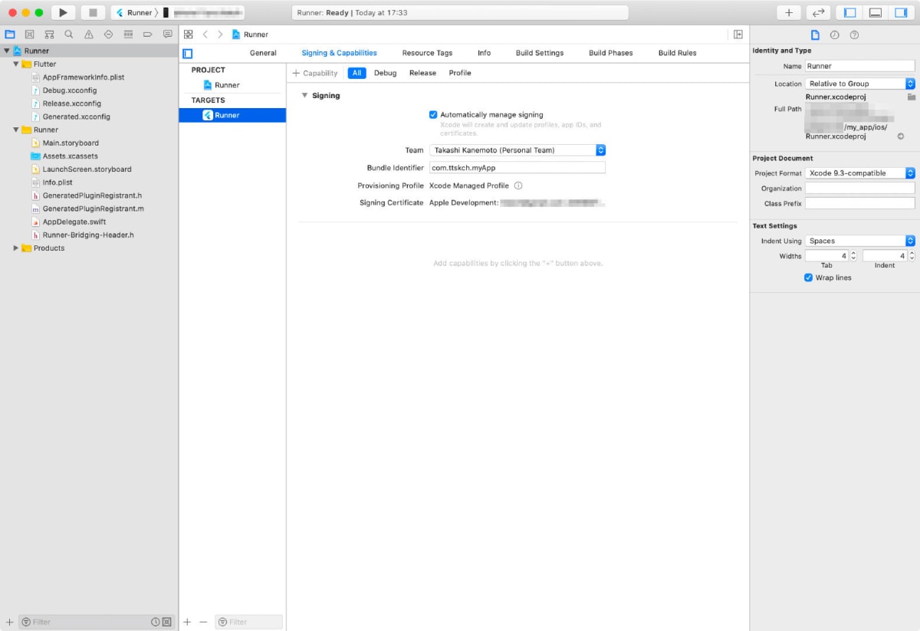
Task: Switch to the Info tab
Action: (484, 53)
